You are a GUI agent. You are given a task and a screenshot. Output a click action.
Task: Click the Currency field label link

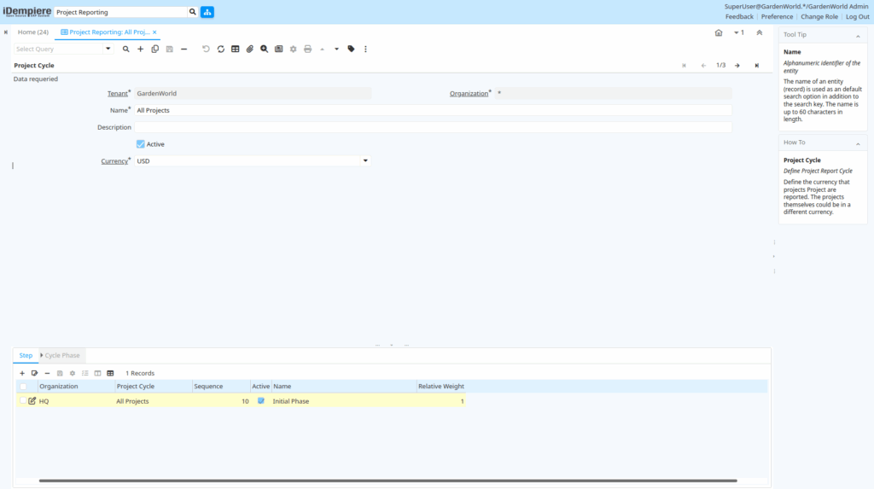click(x=114, y=161)
